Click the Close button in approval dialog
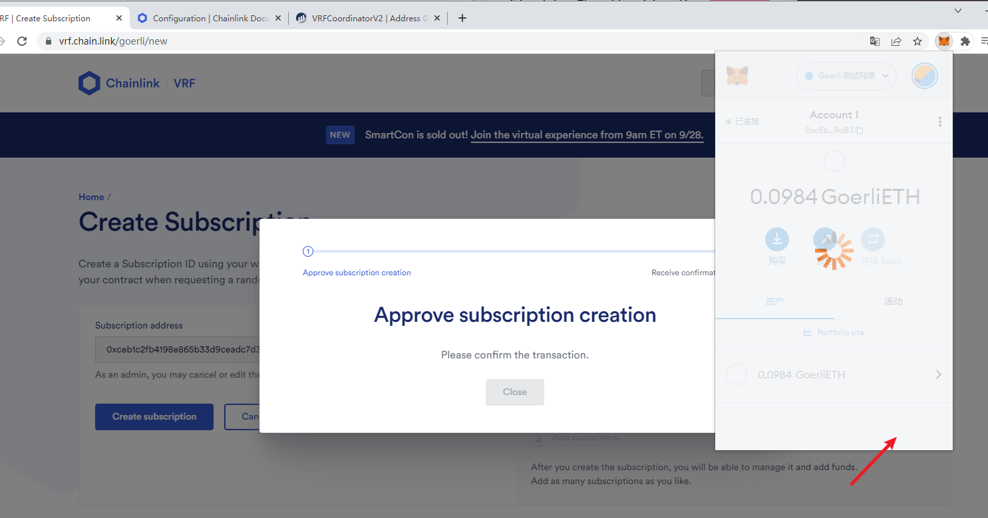 [x=515, y=392]
